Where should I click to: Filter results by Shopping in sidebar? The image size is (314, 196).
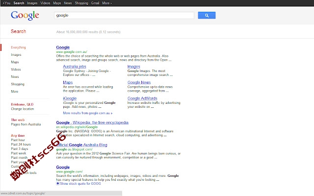[x=18, y=84]
